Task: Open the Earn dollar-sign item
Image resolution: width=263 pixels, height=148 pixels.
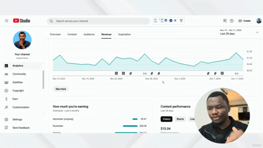Action: 22,99
